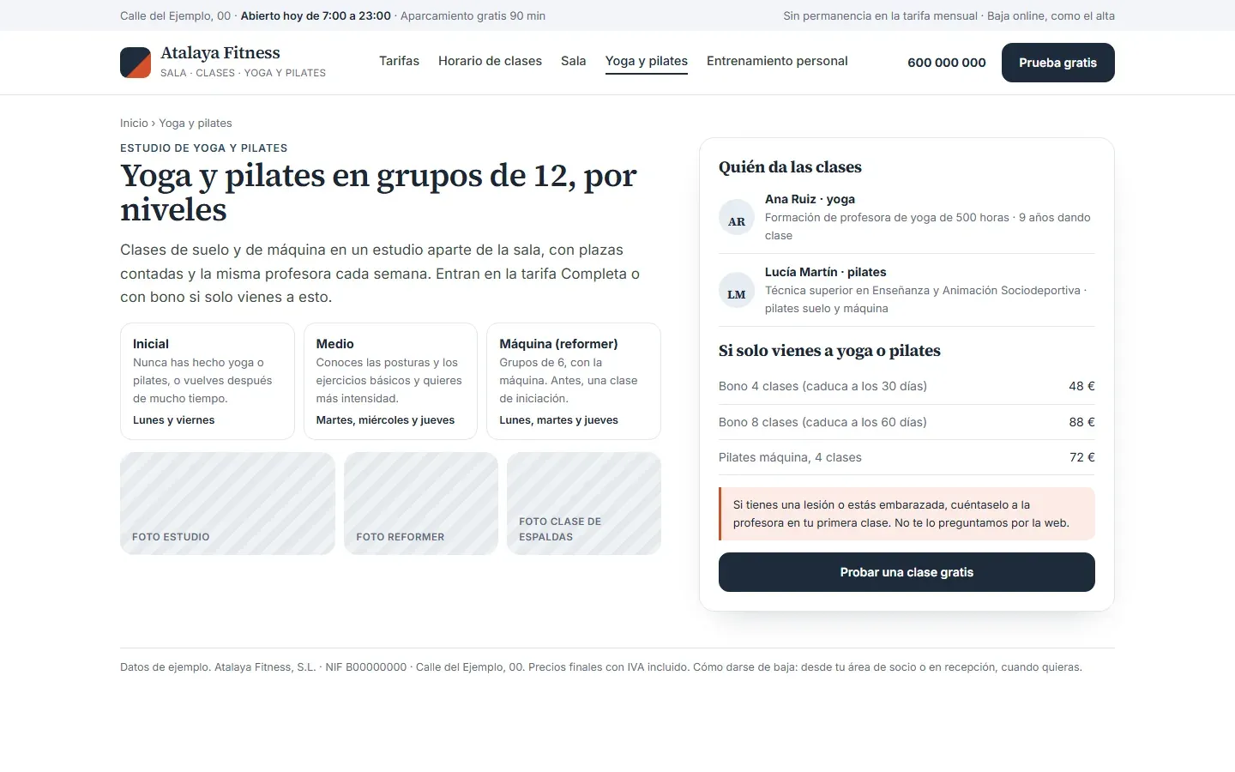The width and height of the screenshot is (1235, 772).
Task: Click the Atalaya Fitness brand name
Action: tap(220, 53)
